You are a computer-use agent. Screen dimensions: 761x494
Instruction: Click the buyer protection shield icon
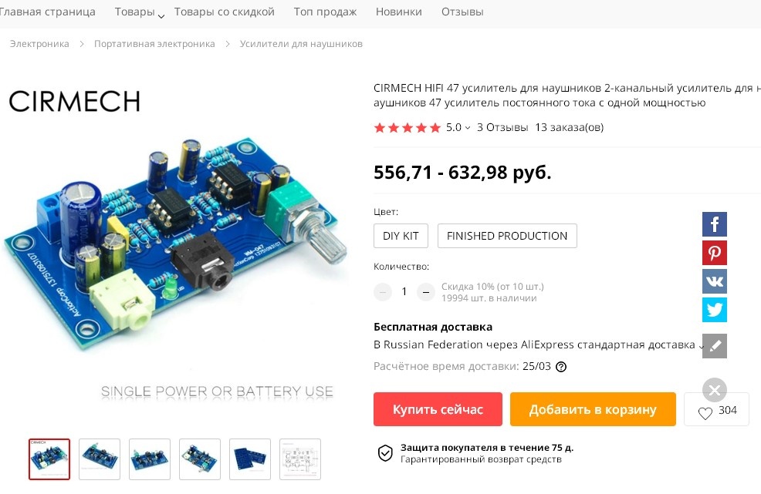pos(385,453)
